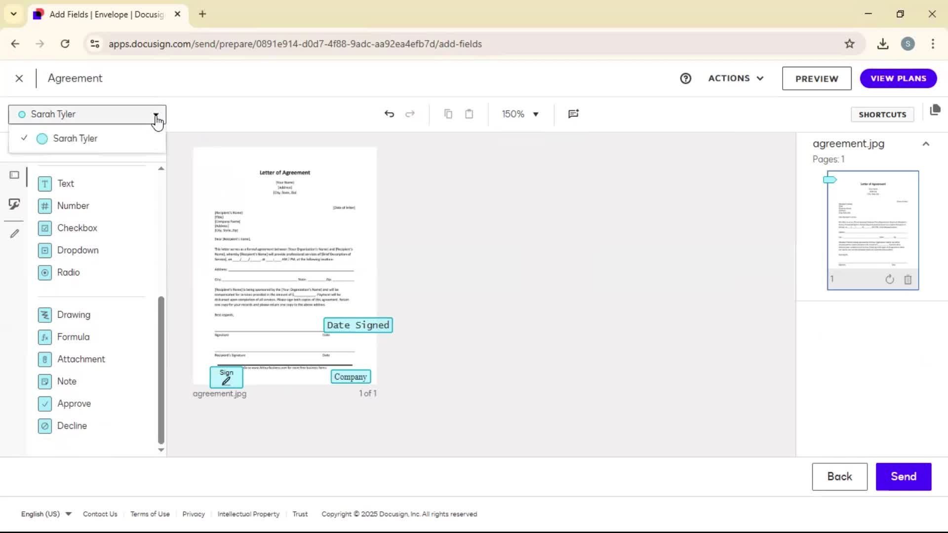Image resolution: width=948 pixels, height=533 pixels.
Task: Redo the last action
Action: [x=410, y=114]
